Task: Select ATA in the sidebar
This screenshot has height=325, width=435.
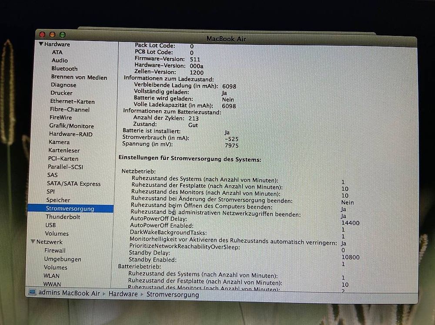Action: [57, 52]
